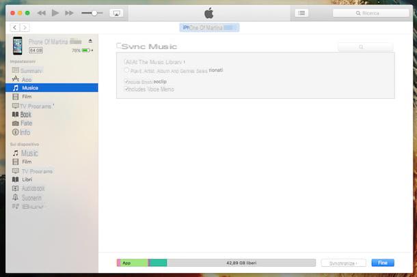Click the Info circle icon
Image resolution: width=417 pixels, height=277 pixels.
click(x=16, y=132)
